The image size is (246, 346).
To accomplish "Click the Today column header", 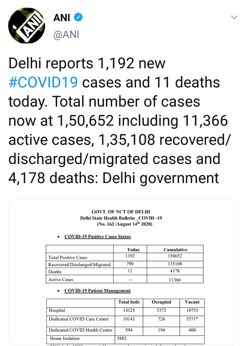I will 133,250.
